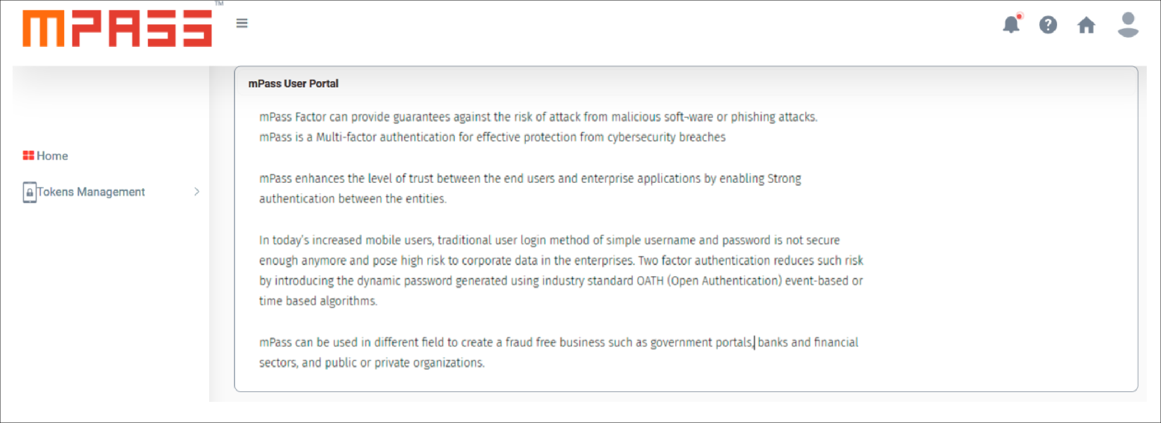This screenshot has height=423, width=1161.
Task: Select Home in the sidebar
Action: (x=45, y=156)
